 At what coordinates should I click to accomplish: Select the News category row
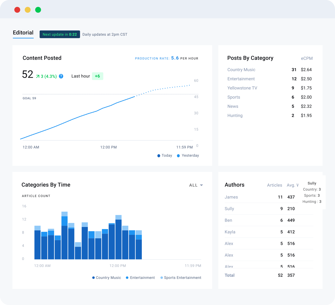click(x=270, y=106)
